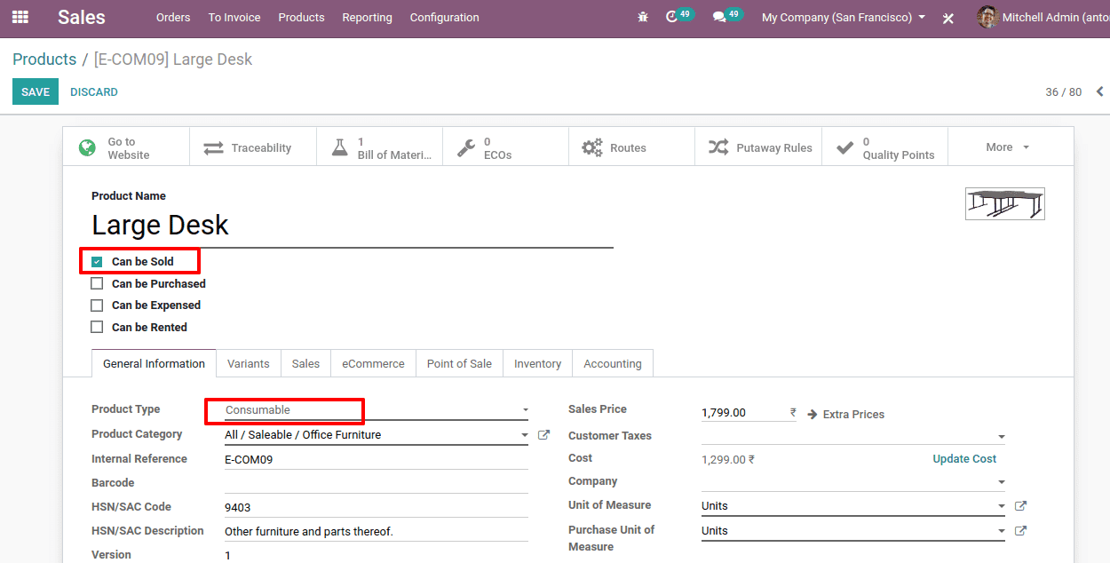Open Routes gears stat button
Viewport: 1110px width, 563px height.
tap(631, 147)
